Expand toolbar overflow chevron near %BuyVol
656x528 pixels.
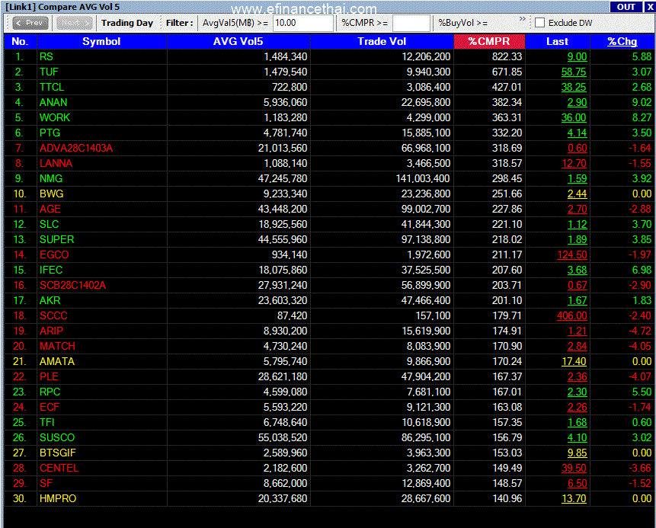(x=522, y=19)
